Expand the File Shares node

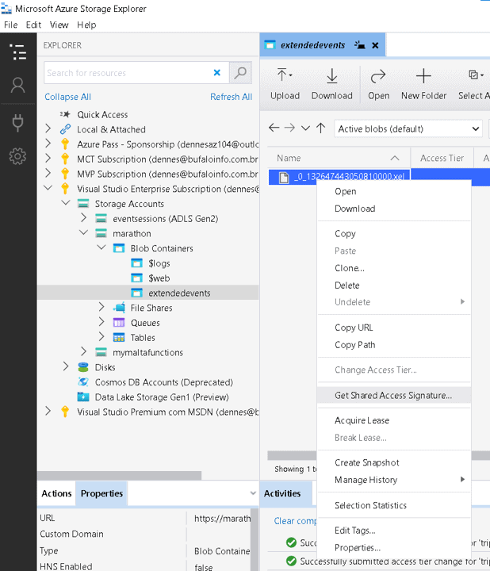click(x=101, y=307)
